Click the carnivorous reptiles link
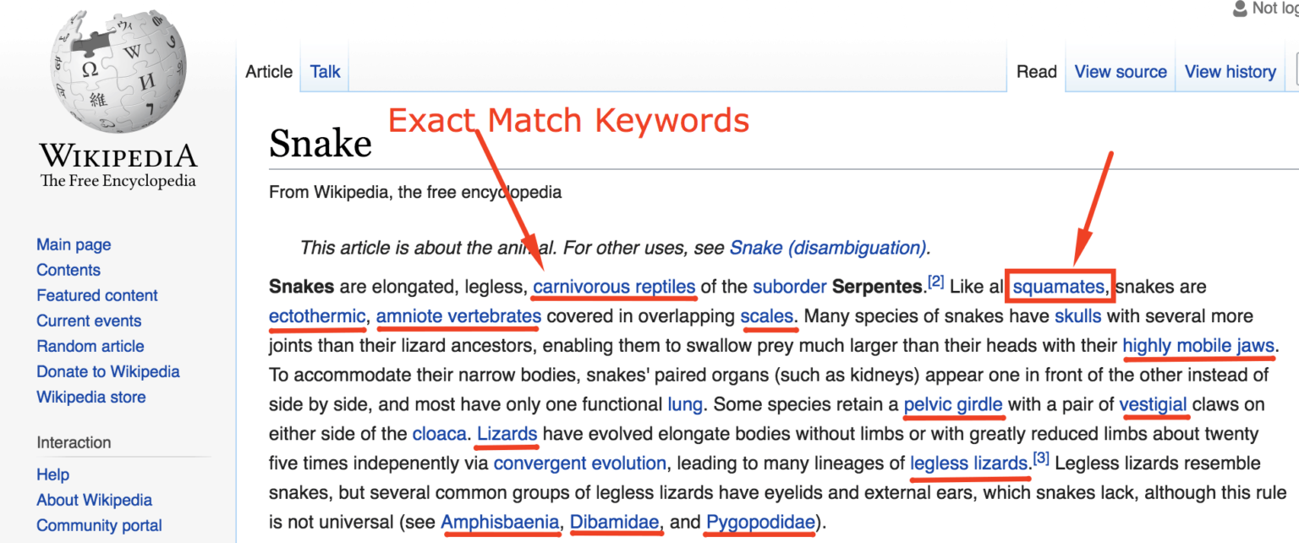Viewport: 1299px width, 543px height. click(x=614, y=286)
